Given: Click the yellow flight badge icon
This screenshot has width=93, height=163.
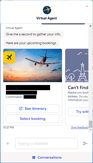Looking at the screenshot, I should [x=10, y=57].
